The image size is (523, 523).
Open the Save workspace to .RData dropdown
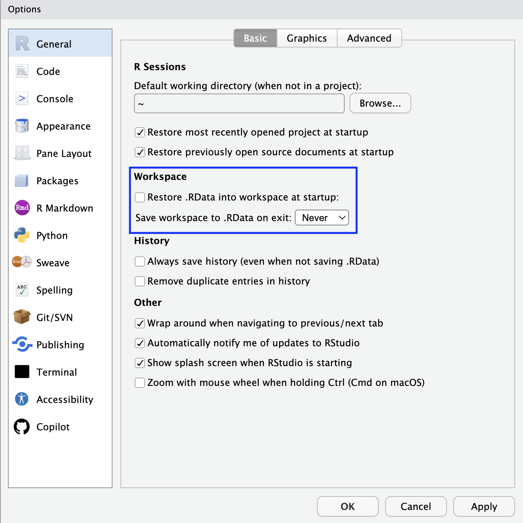322,218
